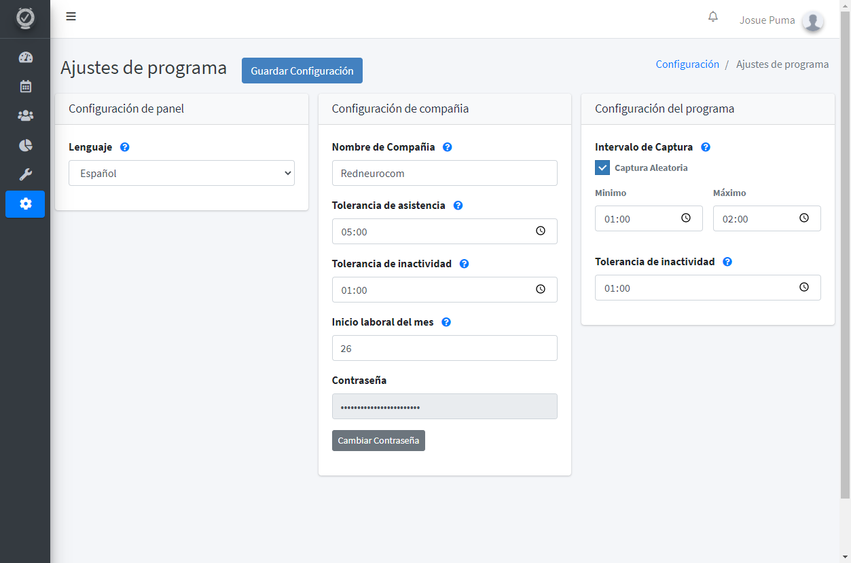Open the calendar icon in sidebar
Viewport: 851px width, 563px height.
tap(25, 86)
